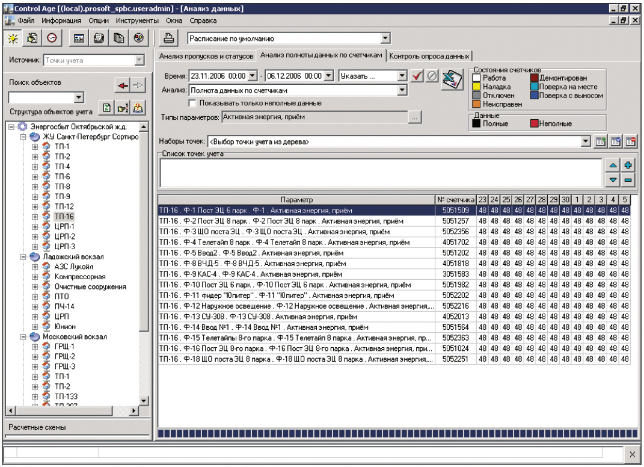Collapse 'Энергосбыт Октябрьской ж.д.' root node
The width and height of the screenshot is (644, 467).
click(x=11, y=127)
